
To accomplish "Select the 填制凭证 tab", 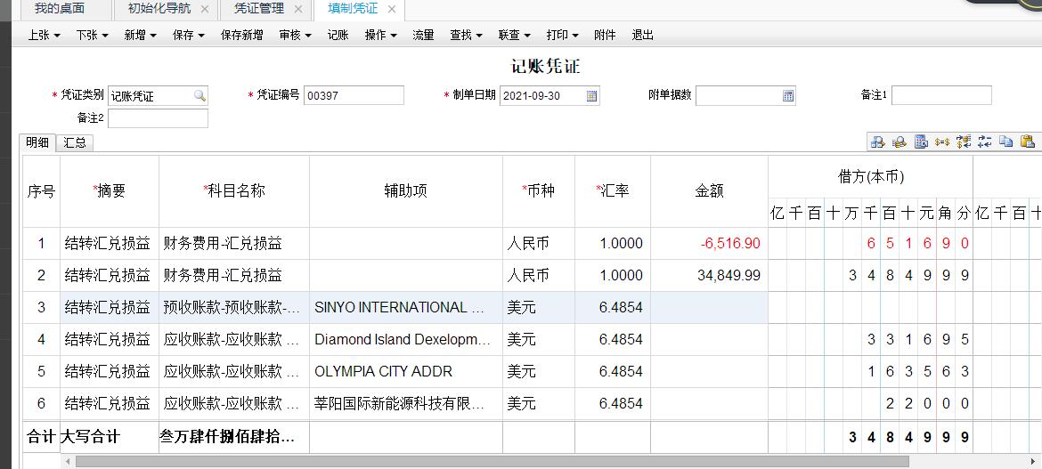I will (x=353, y=9).
